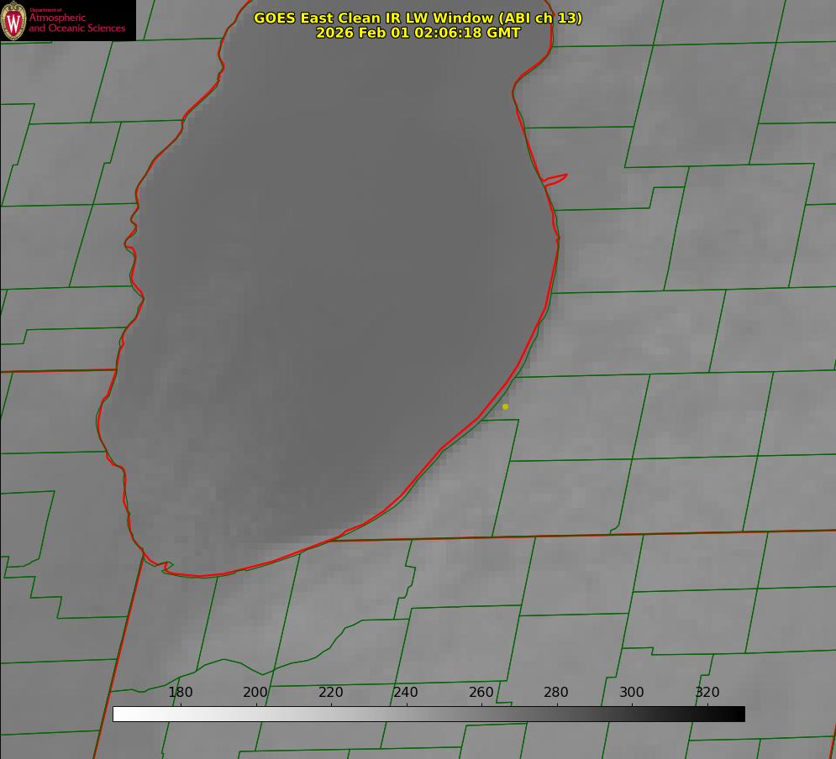Click the 320 colorbar tick label
The height and width of the screenshot is (759, 836).
[707, 692]
